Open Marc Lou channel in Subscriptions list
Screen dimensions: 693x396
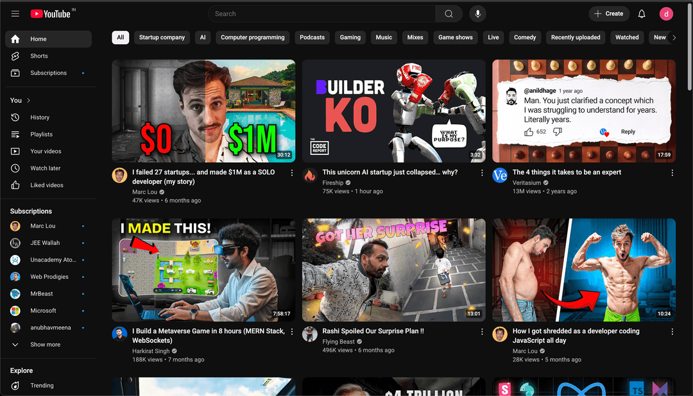[x=49, y=226]
